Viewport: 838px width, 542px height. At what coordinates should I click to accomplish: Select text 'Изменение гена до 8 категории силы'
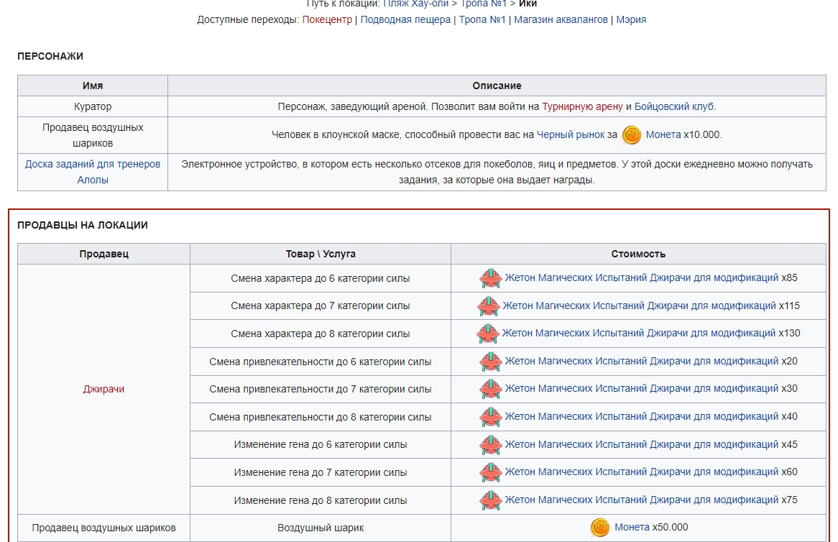click(320, 500)
